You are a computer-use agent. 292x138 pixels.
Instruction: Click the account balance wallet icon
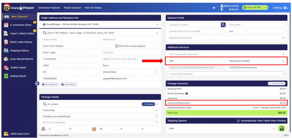click(222, 6)
